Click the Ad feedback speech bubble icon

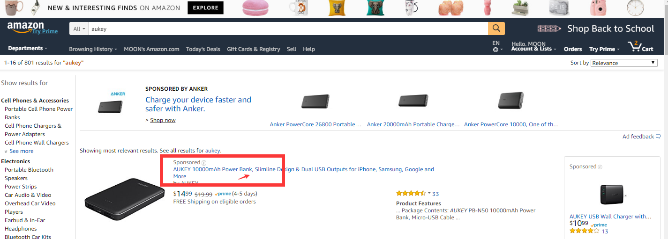click(658, 137)
